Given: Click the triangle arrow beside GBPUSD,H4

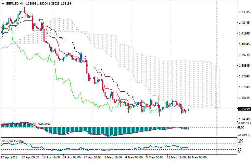Looking at the screenshot, I should (x=3, y=3).
